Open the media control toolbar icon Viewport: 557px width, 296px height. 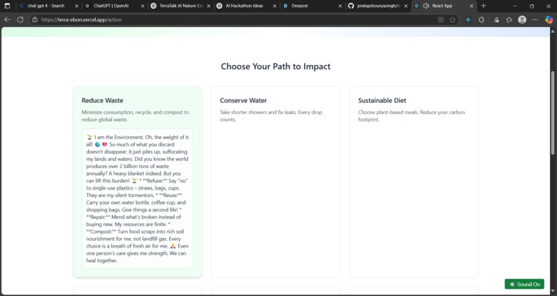tap(496, 20)
